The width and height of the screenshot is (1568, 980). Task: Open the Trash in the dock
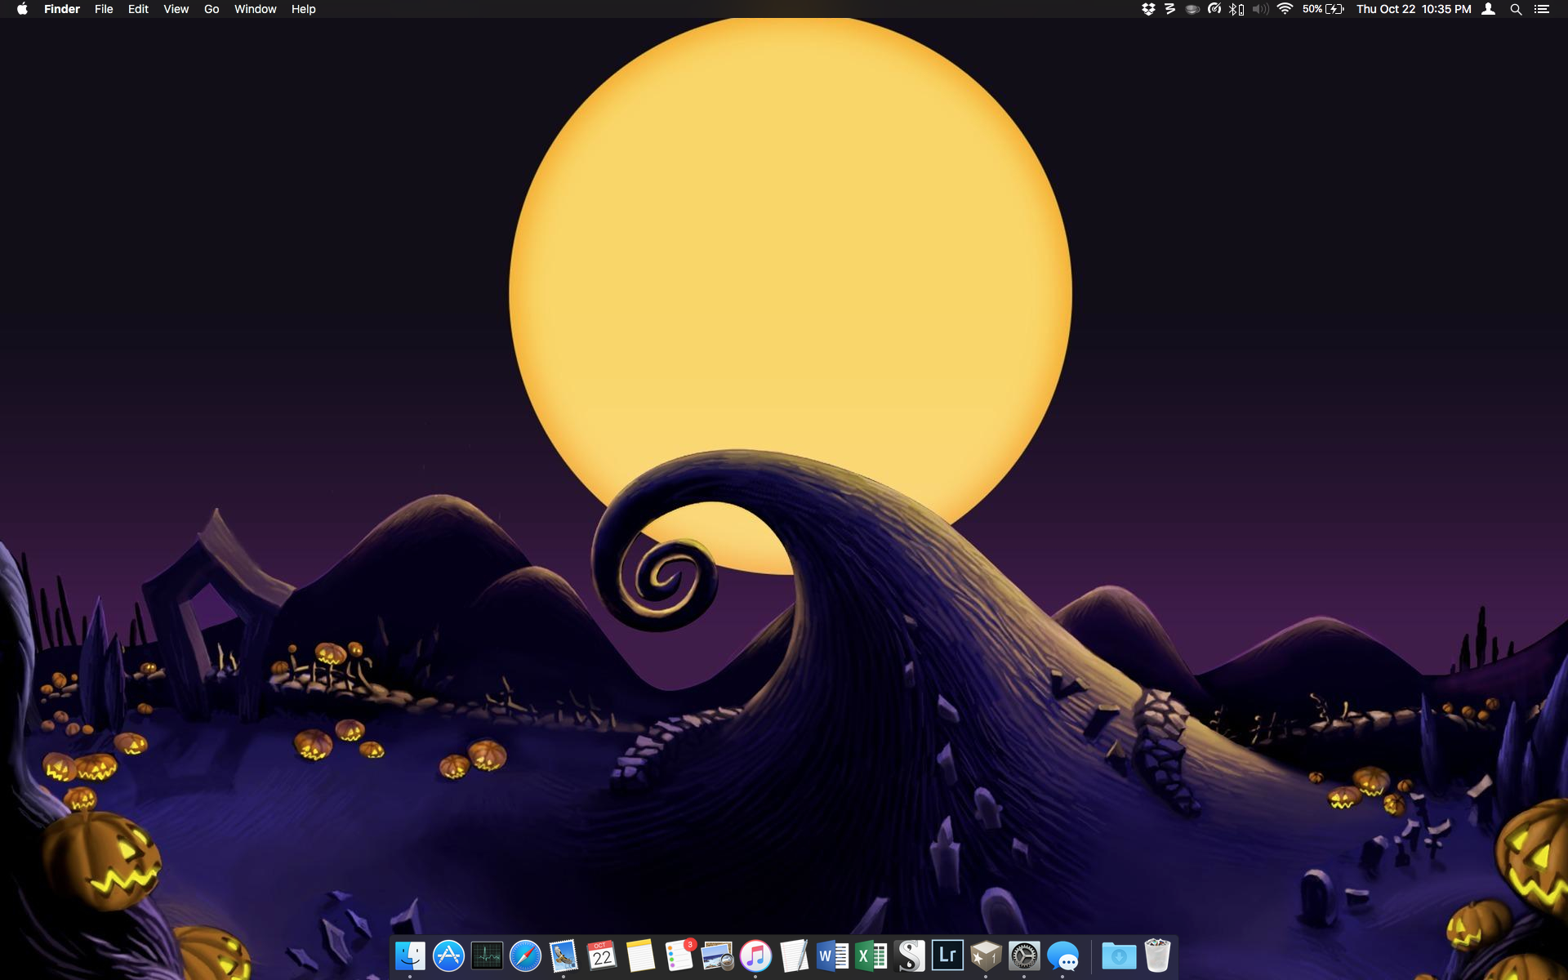click(1157, 955)
